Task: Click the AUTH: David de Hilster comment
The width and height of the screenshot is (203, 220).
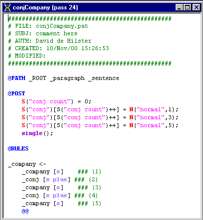Action: [x=50, y=41]
